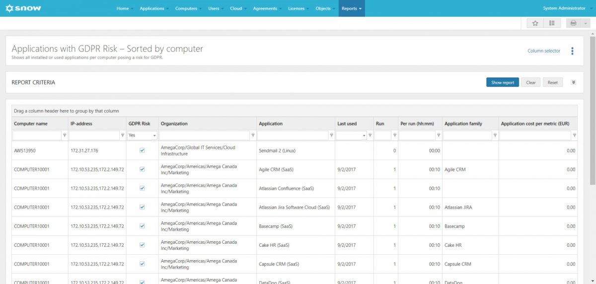This screenshot has height=284, width=596.
Task: Sort by Application cost per metric header
Action: pos(538,124)
